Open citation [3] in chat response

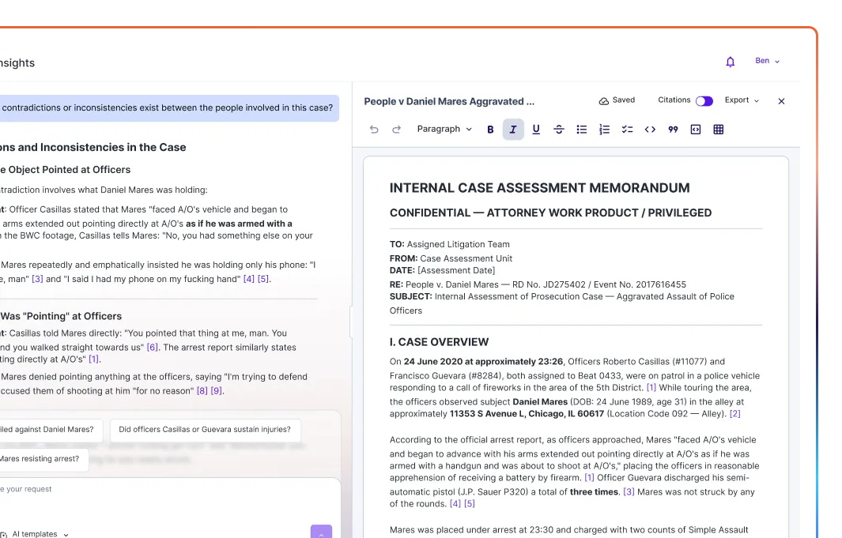tap(37, 279)
